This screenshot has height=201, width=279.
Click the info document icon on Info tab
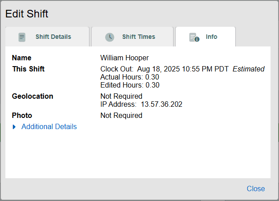point(194,37)
